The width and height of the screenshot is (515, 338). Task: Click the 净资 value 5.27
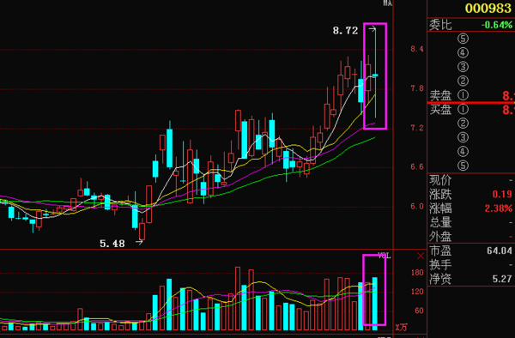tap(502, 279)
